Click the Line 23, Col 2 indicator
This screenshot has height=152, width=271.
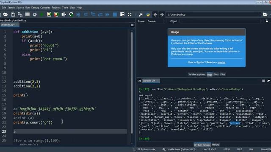tap(209, 149)
